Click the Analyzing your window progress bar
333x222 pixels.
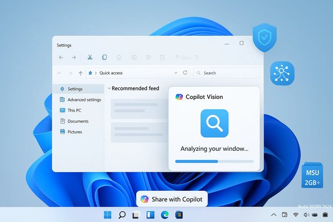[214, 161]
